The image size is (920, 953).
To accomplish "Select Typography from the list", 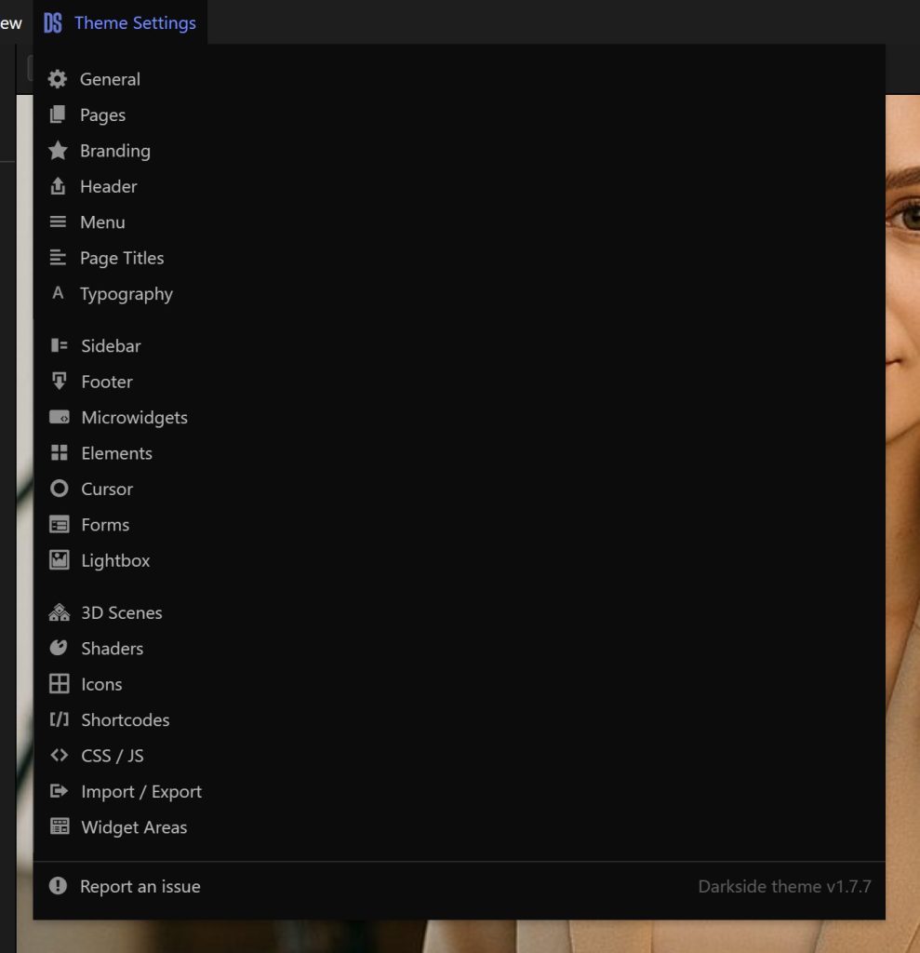I will pyautogui.click(x=127, y=294).
